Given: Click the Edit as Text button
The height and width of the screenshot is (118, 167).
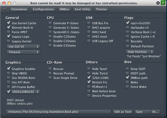Looking at the screenshot, I should coord(123,112).
